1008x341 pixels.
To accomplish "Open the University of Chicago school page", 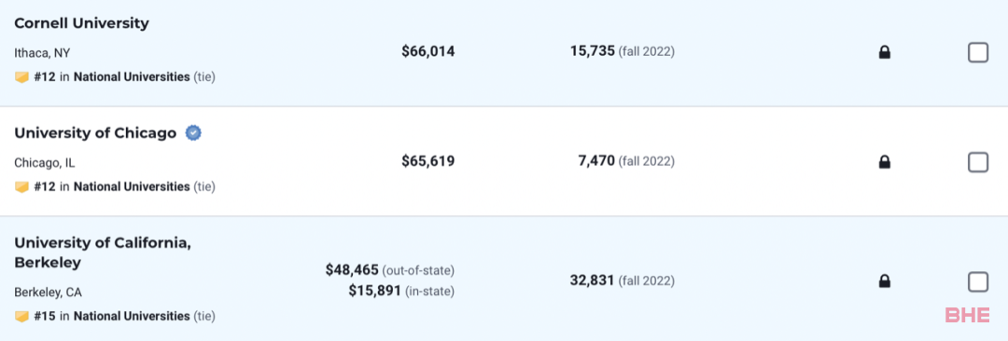I will [95, 133].
